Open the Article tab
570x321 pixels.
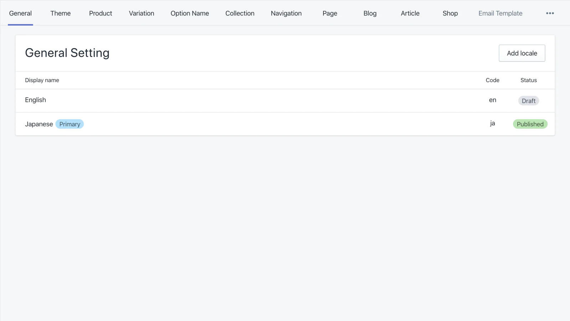410,13
